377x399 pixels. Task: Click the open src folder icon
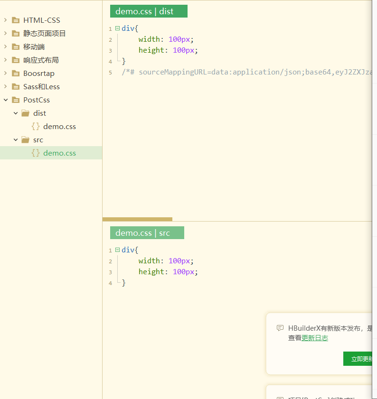click(25, 139)
